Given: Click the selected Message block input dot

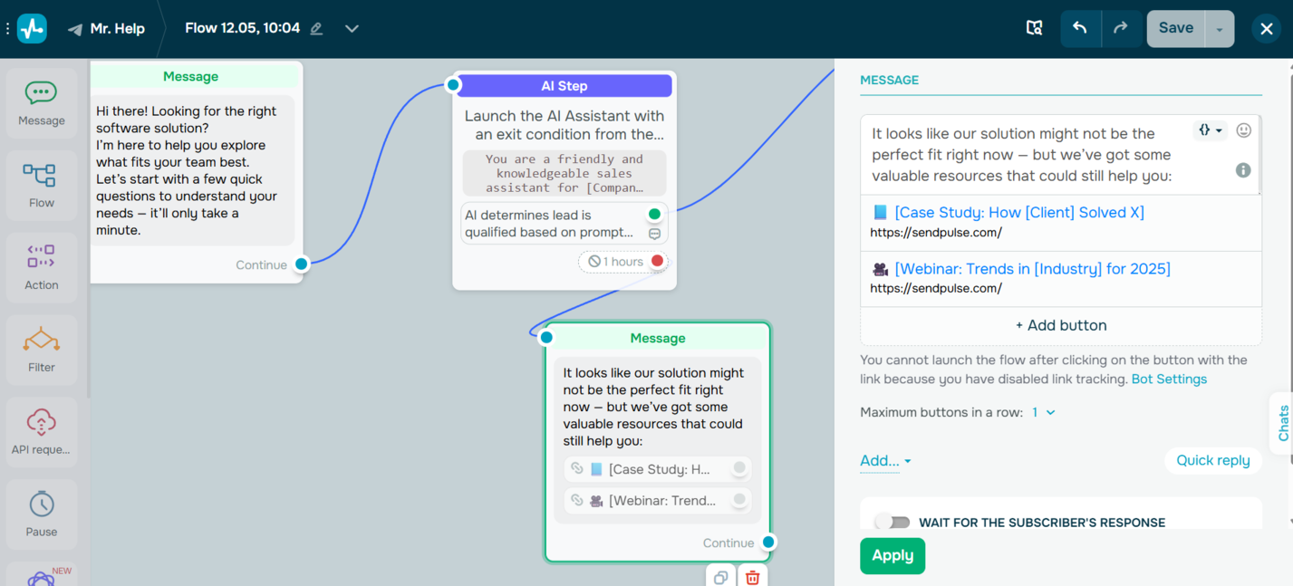Looking at the screenshot, I should point(546,337).
